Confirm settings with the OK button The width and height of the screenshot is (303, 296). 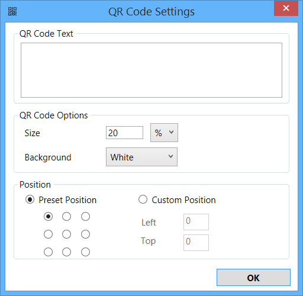(253, 277)
